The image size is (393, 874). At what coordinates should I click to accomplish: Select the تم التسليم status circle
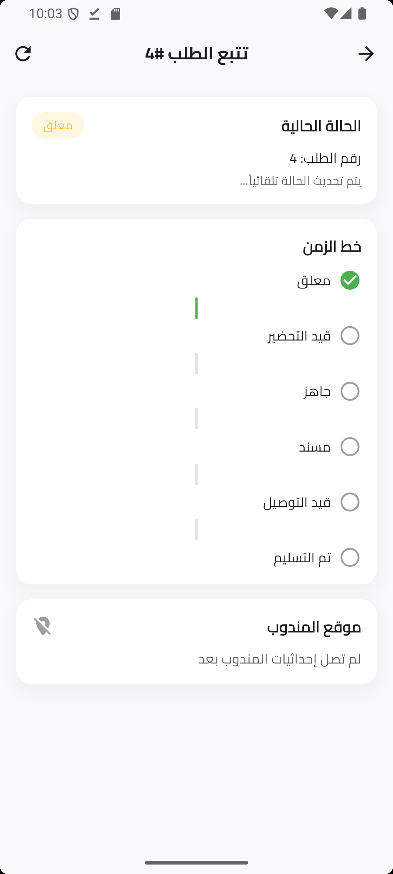[x=350, y=558]
